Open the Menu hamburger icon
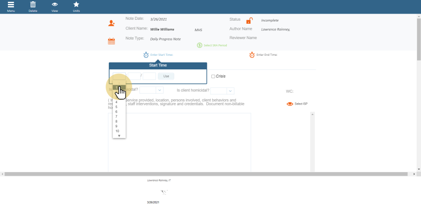The height and width of the screenshot is (206, 421). (11, 5)
